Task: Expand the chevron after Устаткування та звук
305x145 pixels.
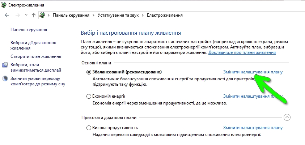Action: (143, 15)
